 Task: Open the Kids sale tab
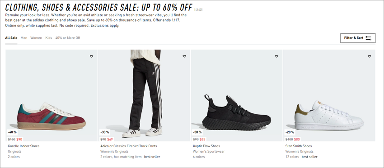pyautogui.click(x=48, y=38)
